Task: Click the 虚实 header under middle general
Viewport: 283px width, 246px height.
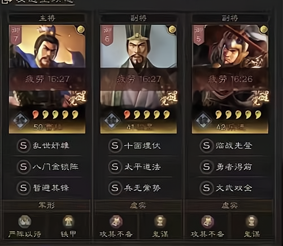Action: pos(138,205)
